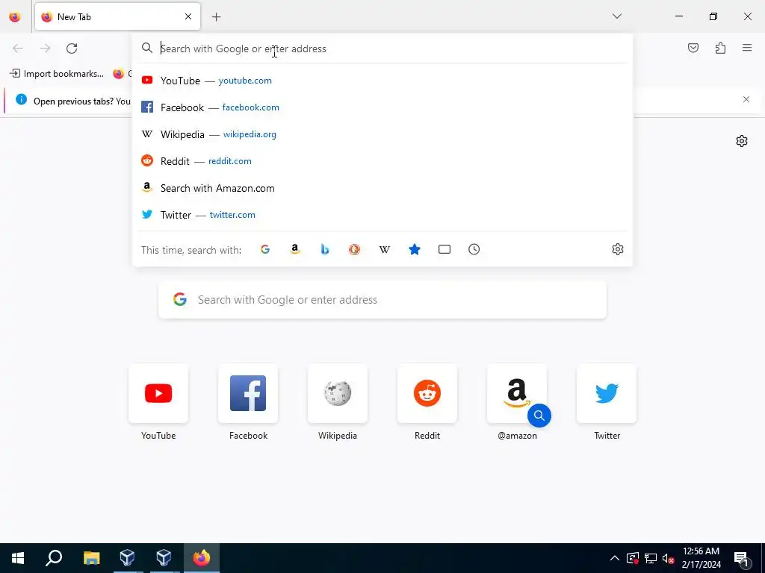Open network status tray icon
This screenshot has width=765, height=573.
(651, 558)
